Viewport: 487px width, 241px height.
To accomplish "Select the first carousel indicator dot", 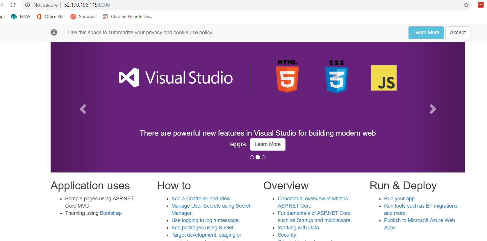I will pyautogui.click(x=252, y=157).
